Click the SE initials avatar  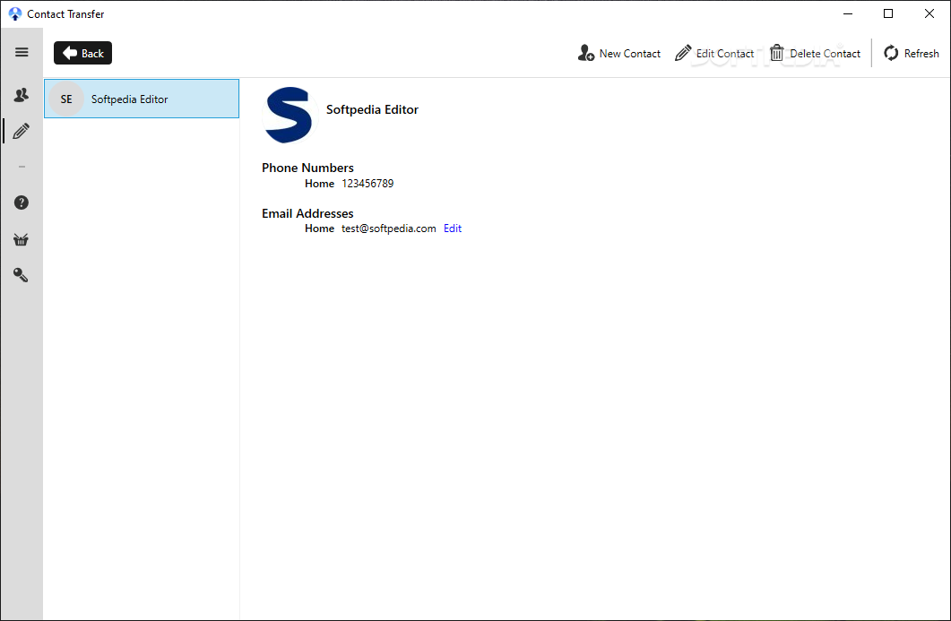point(66,99)
